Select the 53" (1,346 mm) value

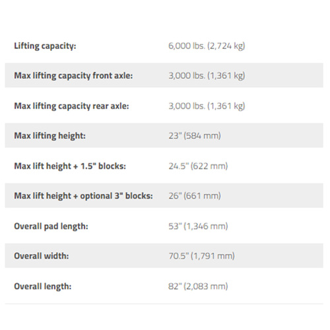click(x=198, y=226)
